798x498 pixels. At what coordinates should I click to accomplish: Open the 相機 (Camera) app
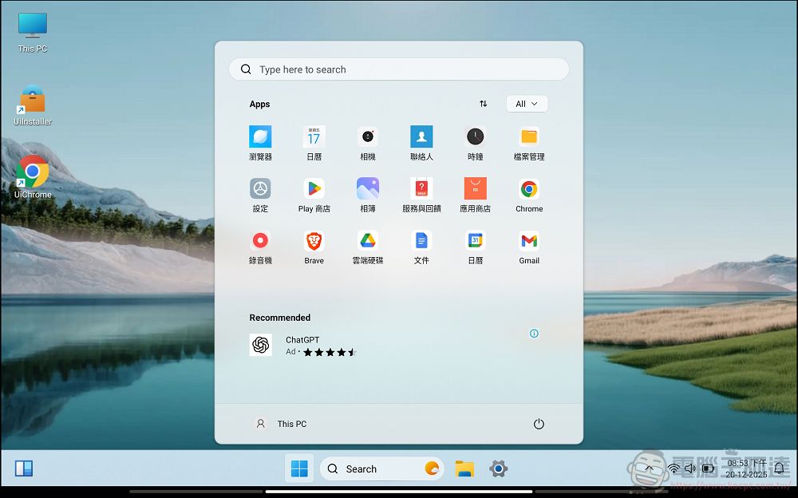click(368, 144)
